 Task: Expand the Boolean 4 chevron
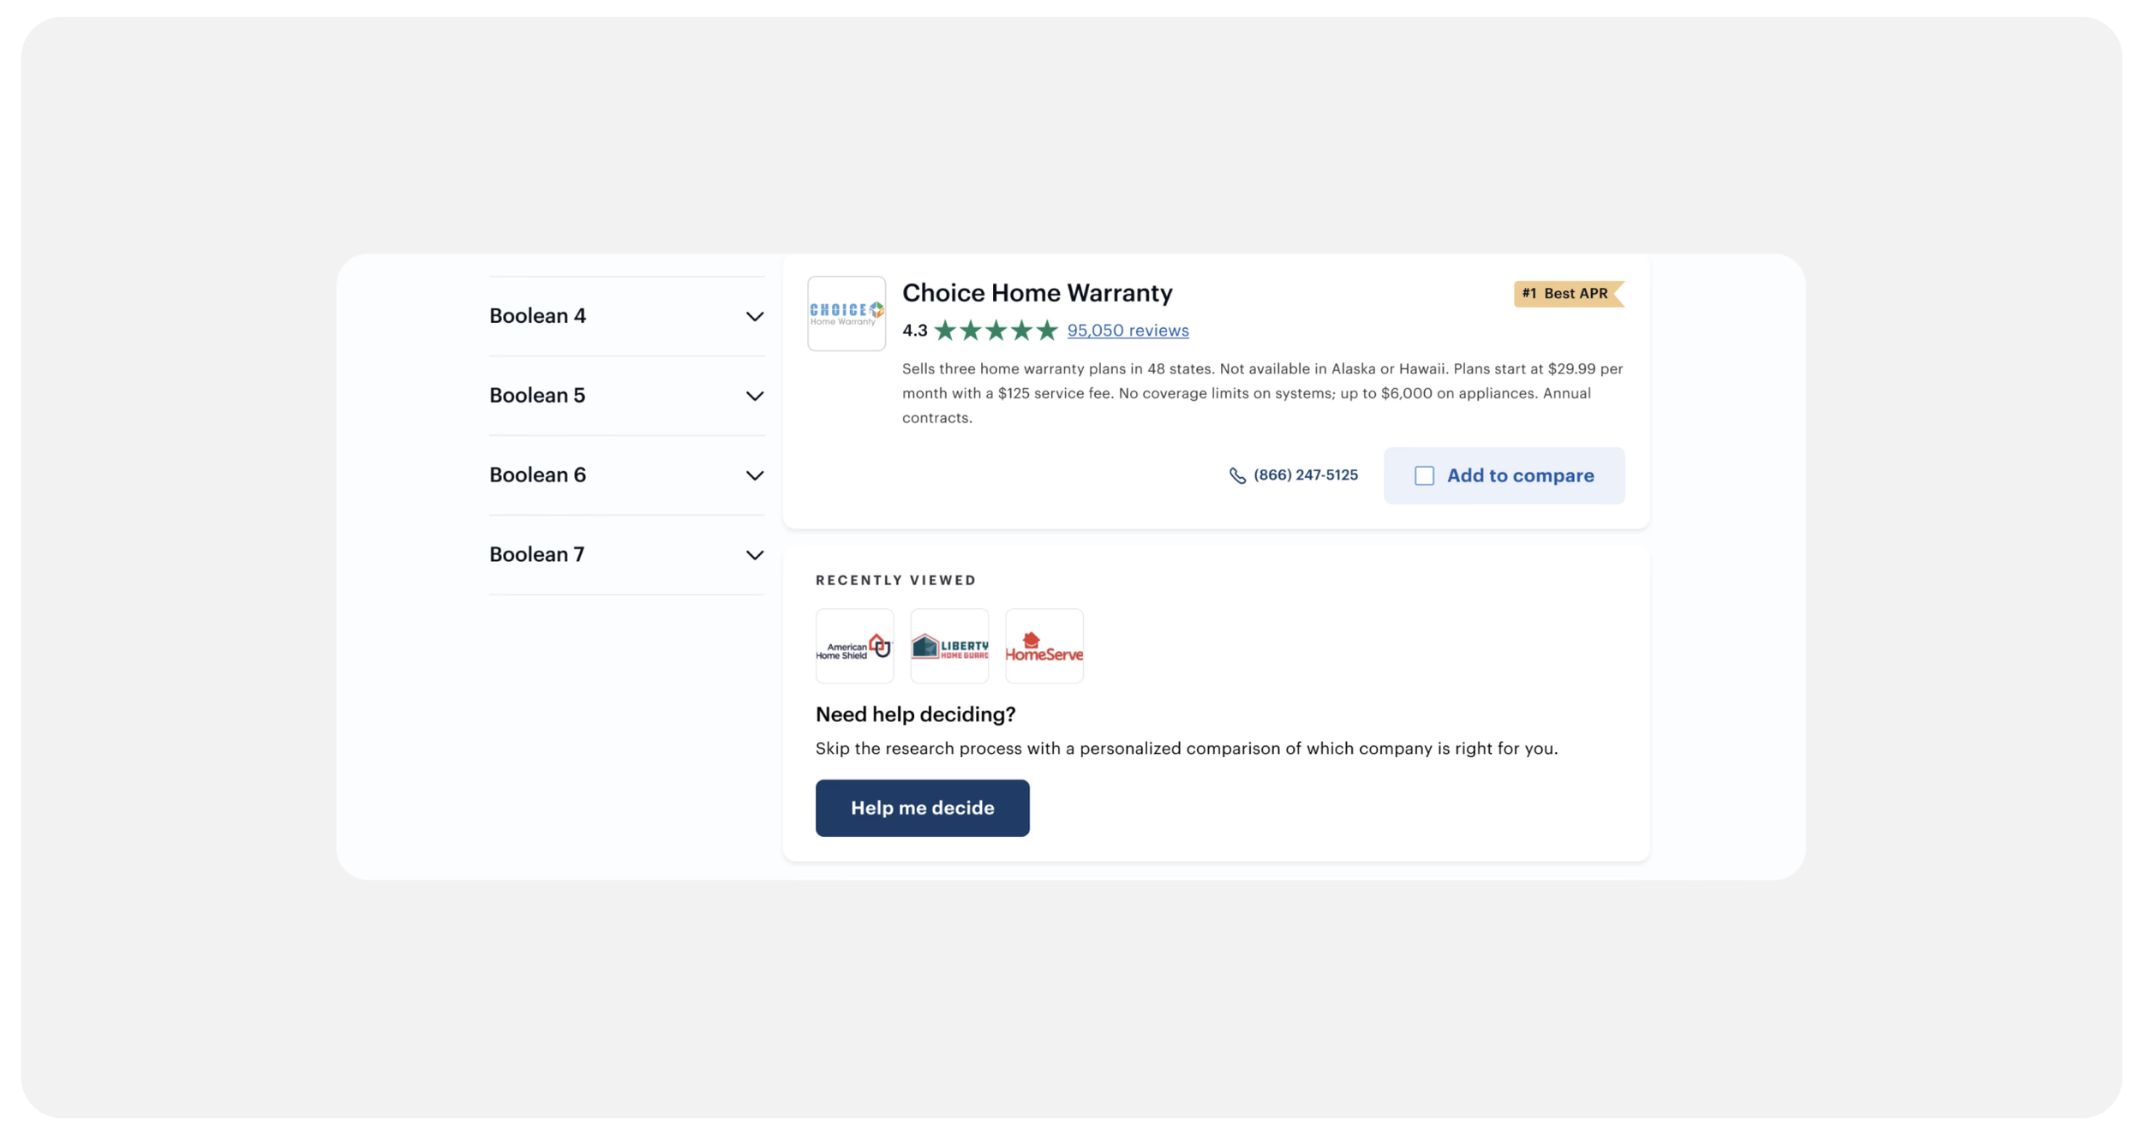point(754,317)
